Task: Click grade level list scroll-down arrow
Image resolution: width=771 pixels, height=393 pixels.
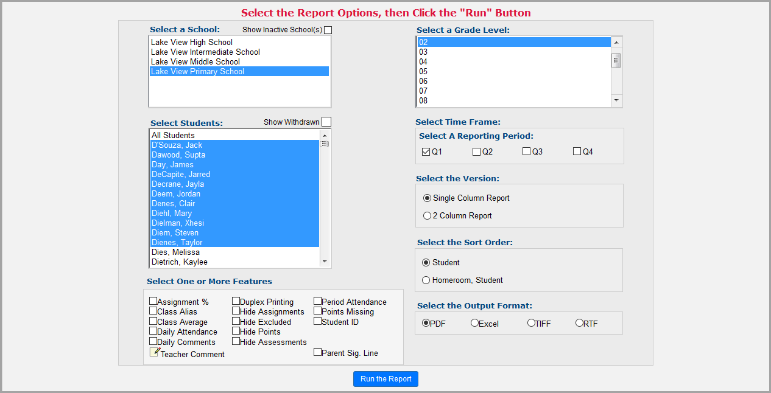Action: (x=616, y=100)
